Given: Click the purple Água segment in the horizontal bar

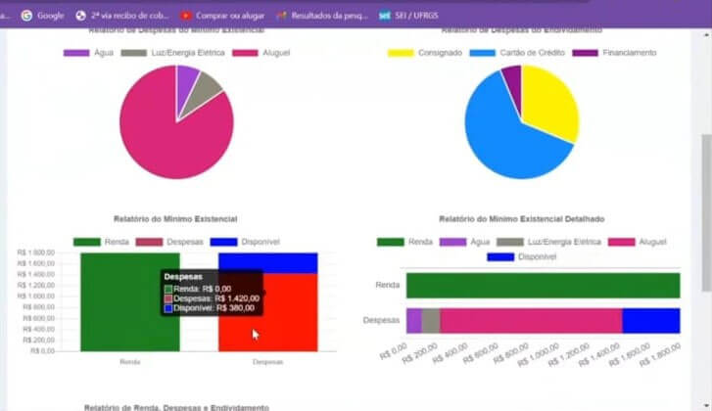Looking at the screenshot, I should pos(414,321).
